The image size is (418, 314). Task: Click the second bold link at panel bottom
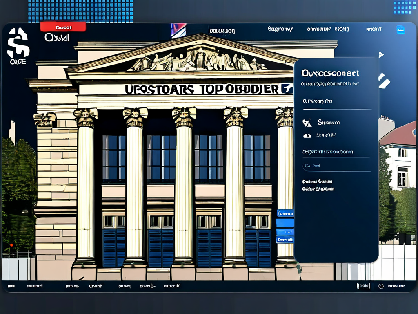click(318, 189)
